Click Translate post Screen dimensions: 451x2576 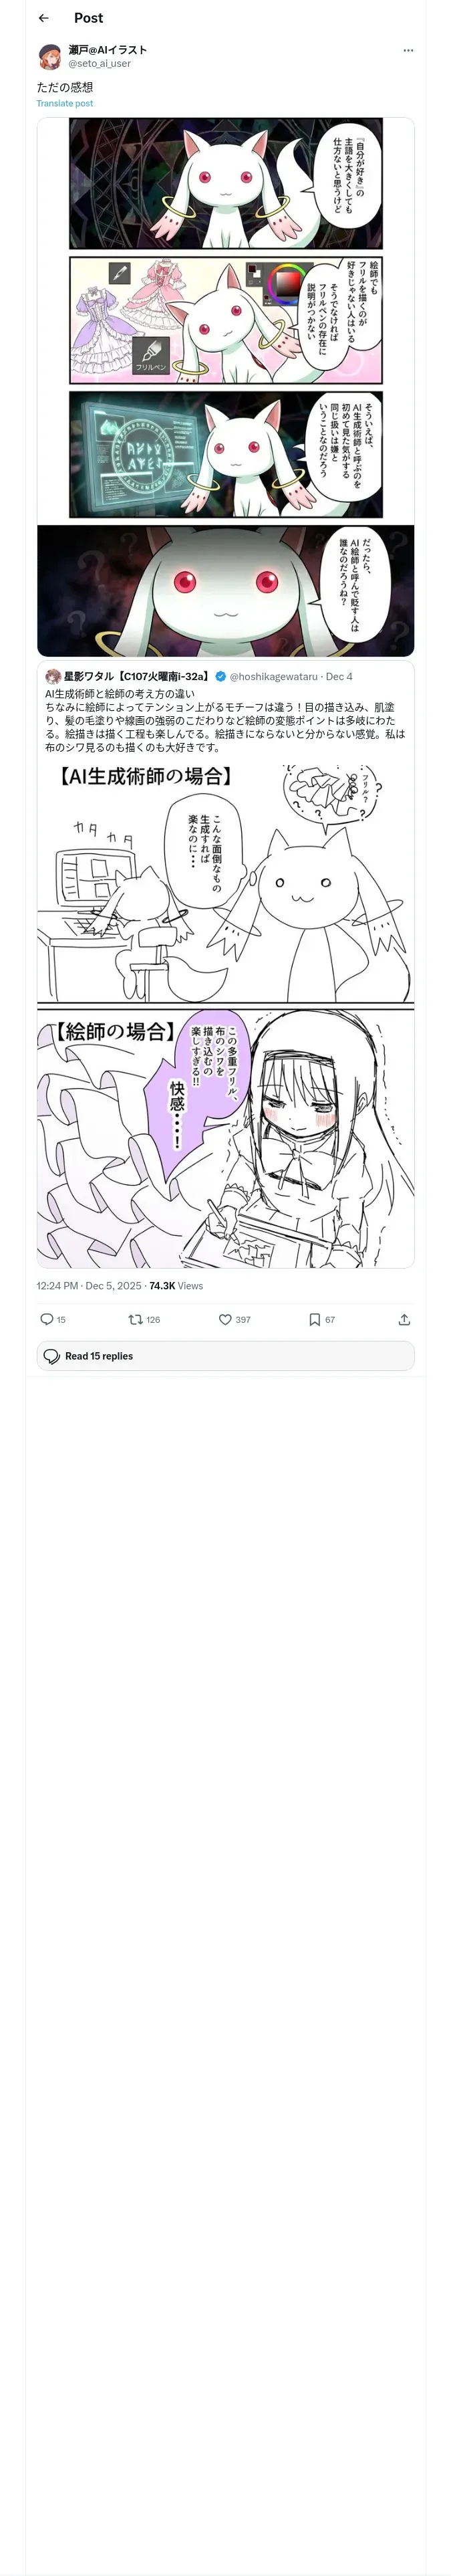click(x=65, y=103)
